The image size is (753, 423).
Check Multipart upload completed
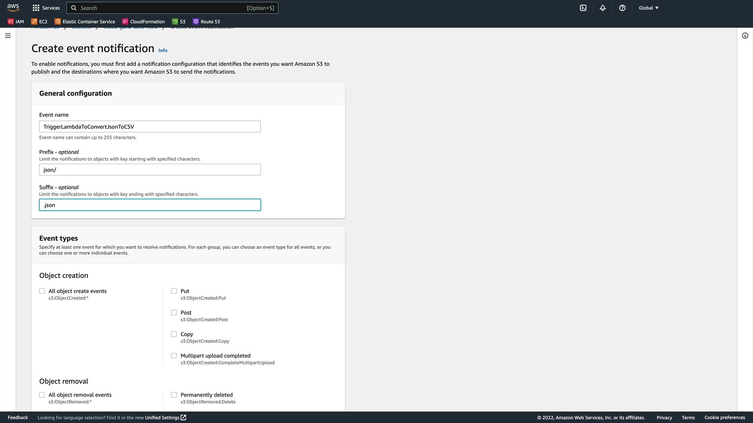click(x=174, y=356)
